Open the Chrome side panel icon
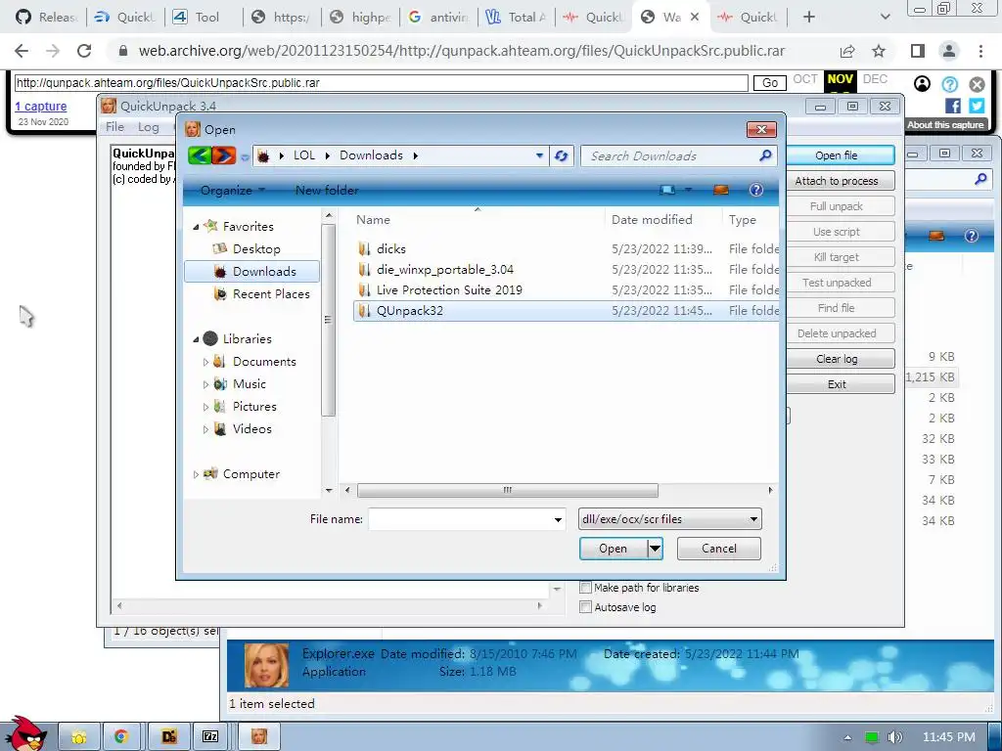Screen dimensions: 1002x751 click(918, 51)
